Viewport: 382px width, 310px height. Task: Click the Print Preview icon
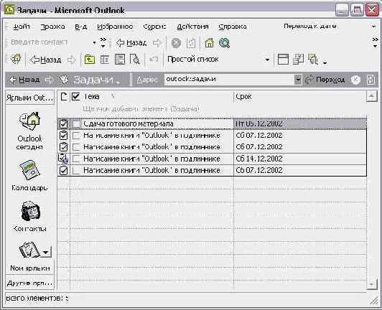135,60
